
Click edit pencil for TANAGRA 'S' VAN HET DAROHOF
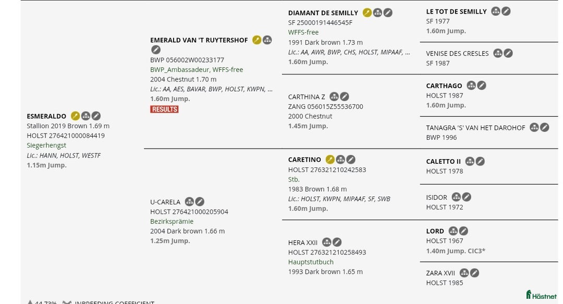point(545,127)
